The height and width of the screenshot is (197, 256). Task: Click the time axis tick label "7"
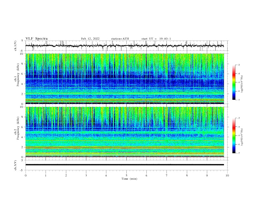pos(167,175)
